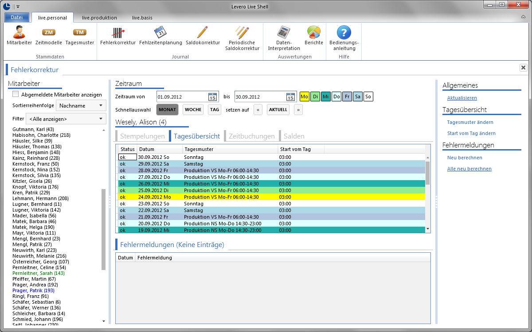Image resolution: width=532 pixels, height=332 pixels.
Task: Select employee Pernleitner, Sarah in list
Action: click(x=39, y=274)
